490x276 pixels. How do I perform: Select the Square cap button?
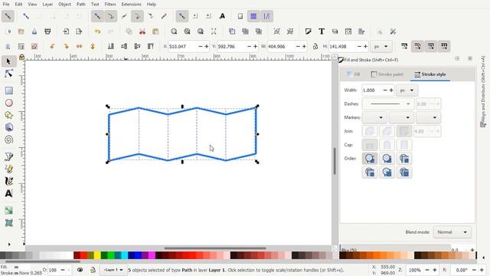(x=403, y=145)
